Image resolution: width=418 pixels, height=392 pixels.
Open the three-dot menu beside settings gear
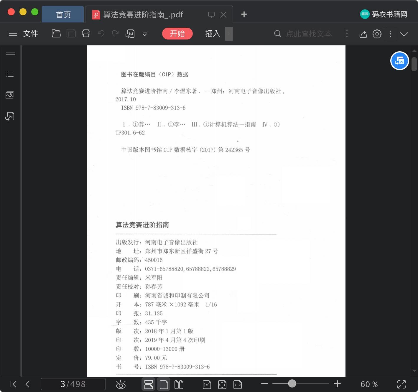(391, 34)
